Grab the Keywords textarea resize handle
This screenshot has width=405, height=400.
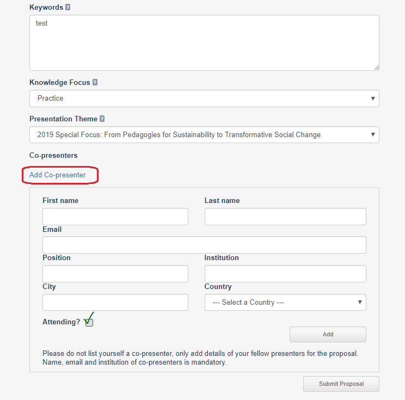(x=377, y=67)
